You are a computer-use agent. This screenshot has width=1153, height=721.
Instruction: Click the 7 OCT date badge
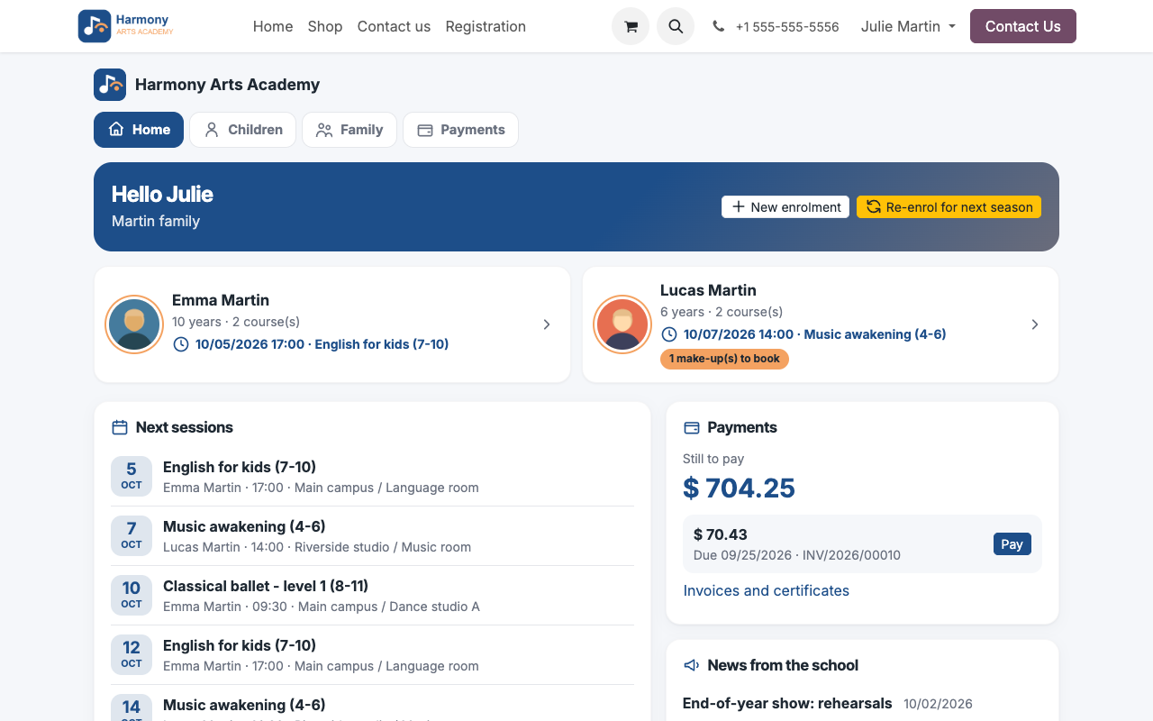tap(132, 535)
